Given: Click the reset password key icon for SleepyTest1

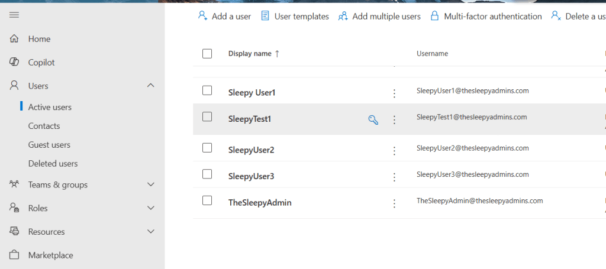Looking at the screenshot, I should click(373, 120).
